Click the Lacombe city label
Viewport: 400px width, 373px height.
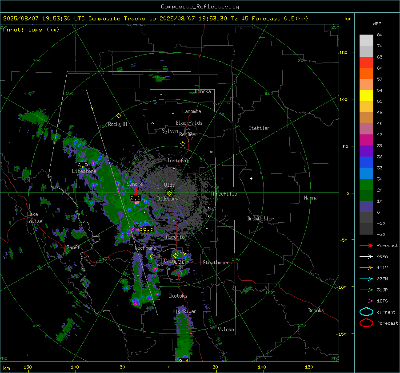click(192, 111)
